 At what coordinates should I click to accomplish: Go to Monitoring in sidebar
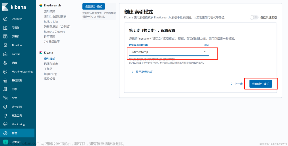[x=18, y=124]
